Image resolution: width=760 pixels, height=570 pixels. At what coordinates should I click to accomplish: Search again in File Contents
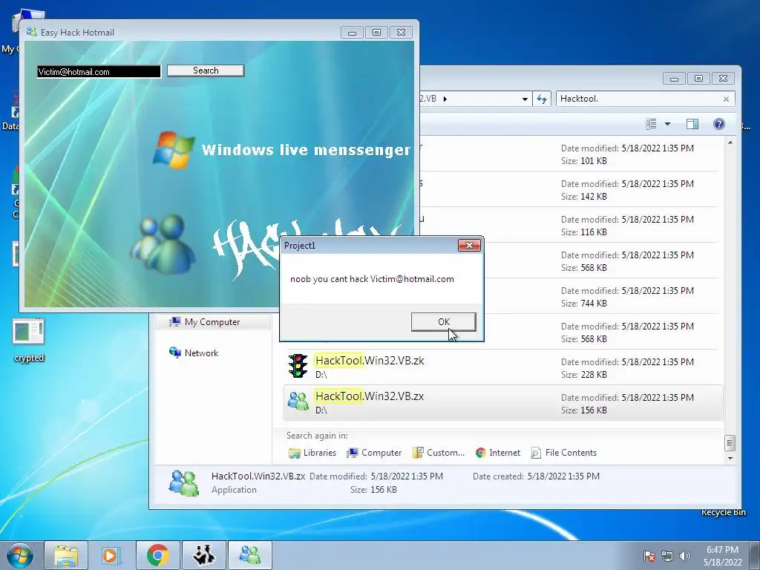tap(564, 453)
